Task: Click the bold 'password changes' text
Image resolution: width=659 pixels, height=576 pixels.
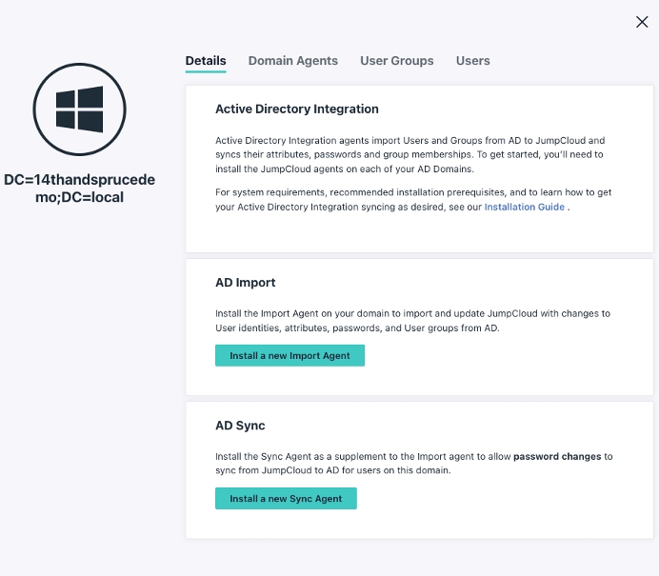Action: [x=557, y=457]
